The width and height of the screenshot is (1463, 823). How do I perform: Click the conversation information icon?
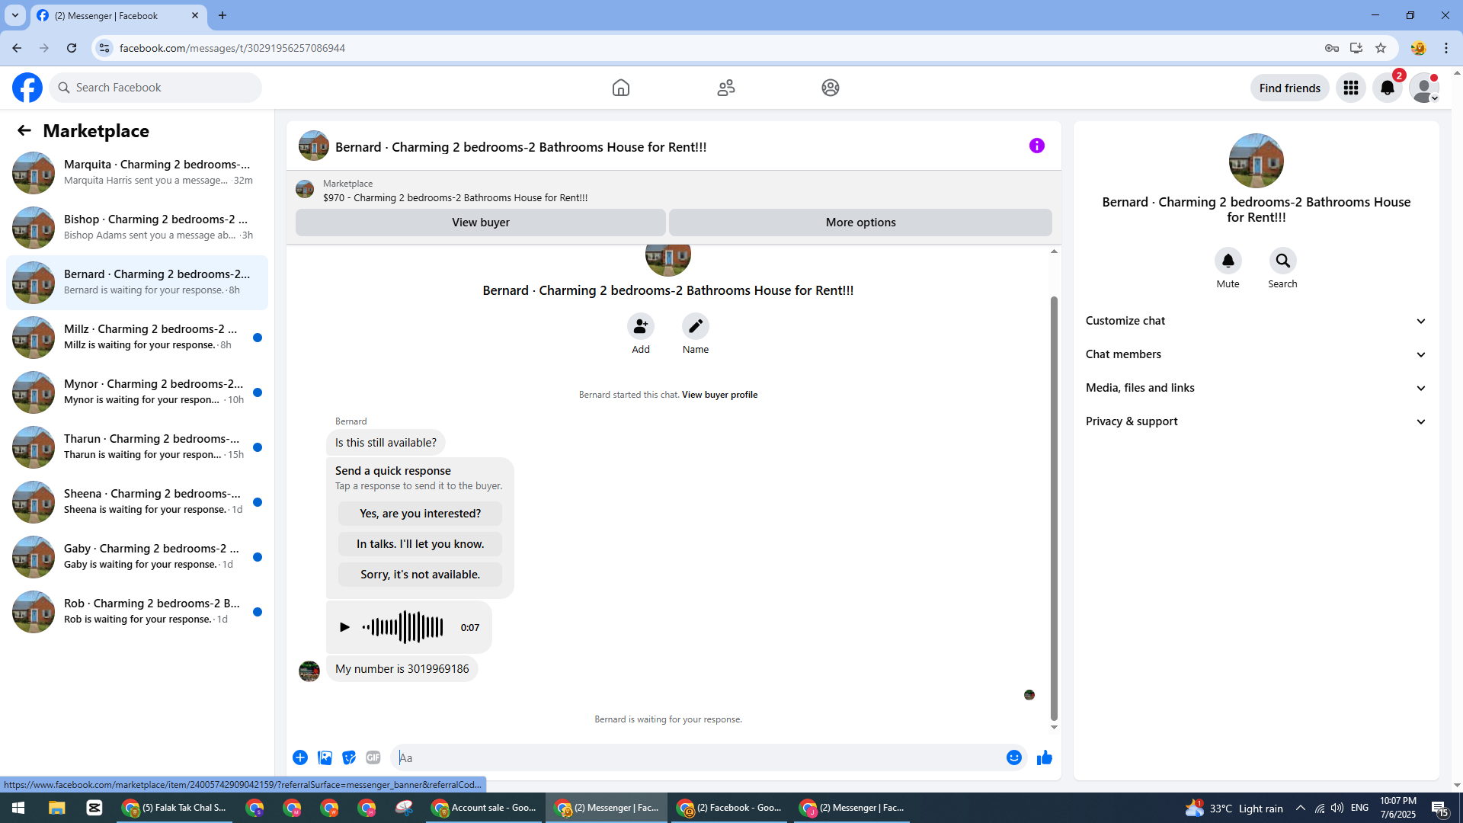1036,146
